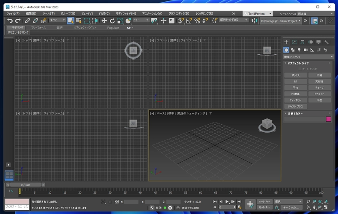The image size is (338, 214).
Task: Open Select by Name list icon
Action: tap(79, 21)
